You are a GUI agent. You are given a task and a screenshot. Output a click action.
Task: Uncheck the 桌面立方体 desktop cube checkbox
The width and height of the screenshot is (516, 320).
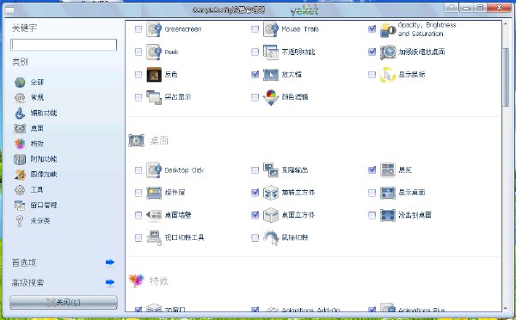pos(255,215)
